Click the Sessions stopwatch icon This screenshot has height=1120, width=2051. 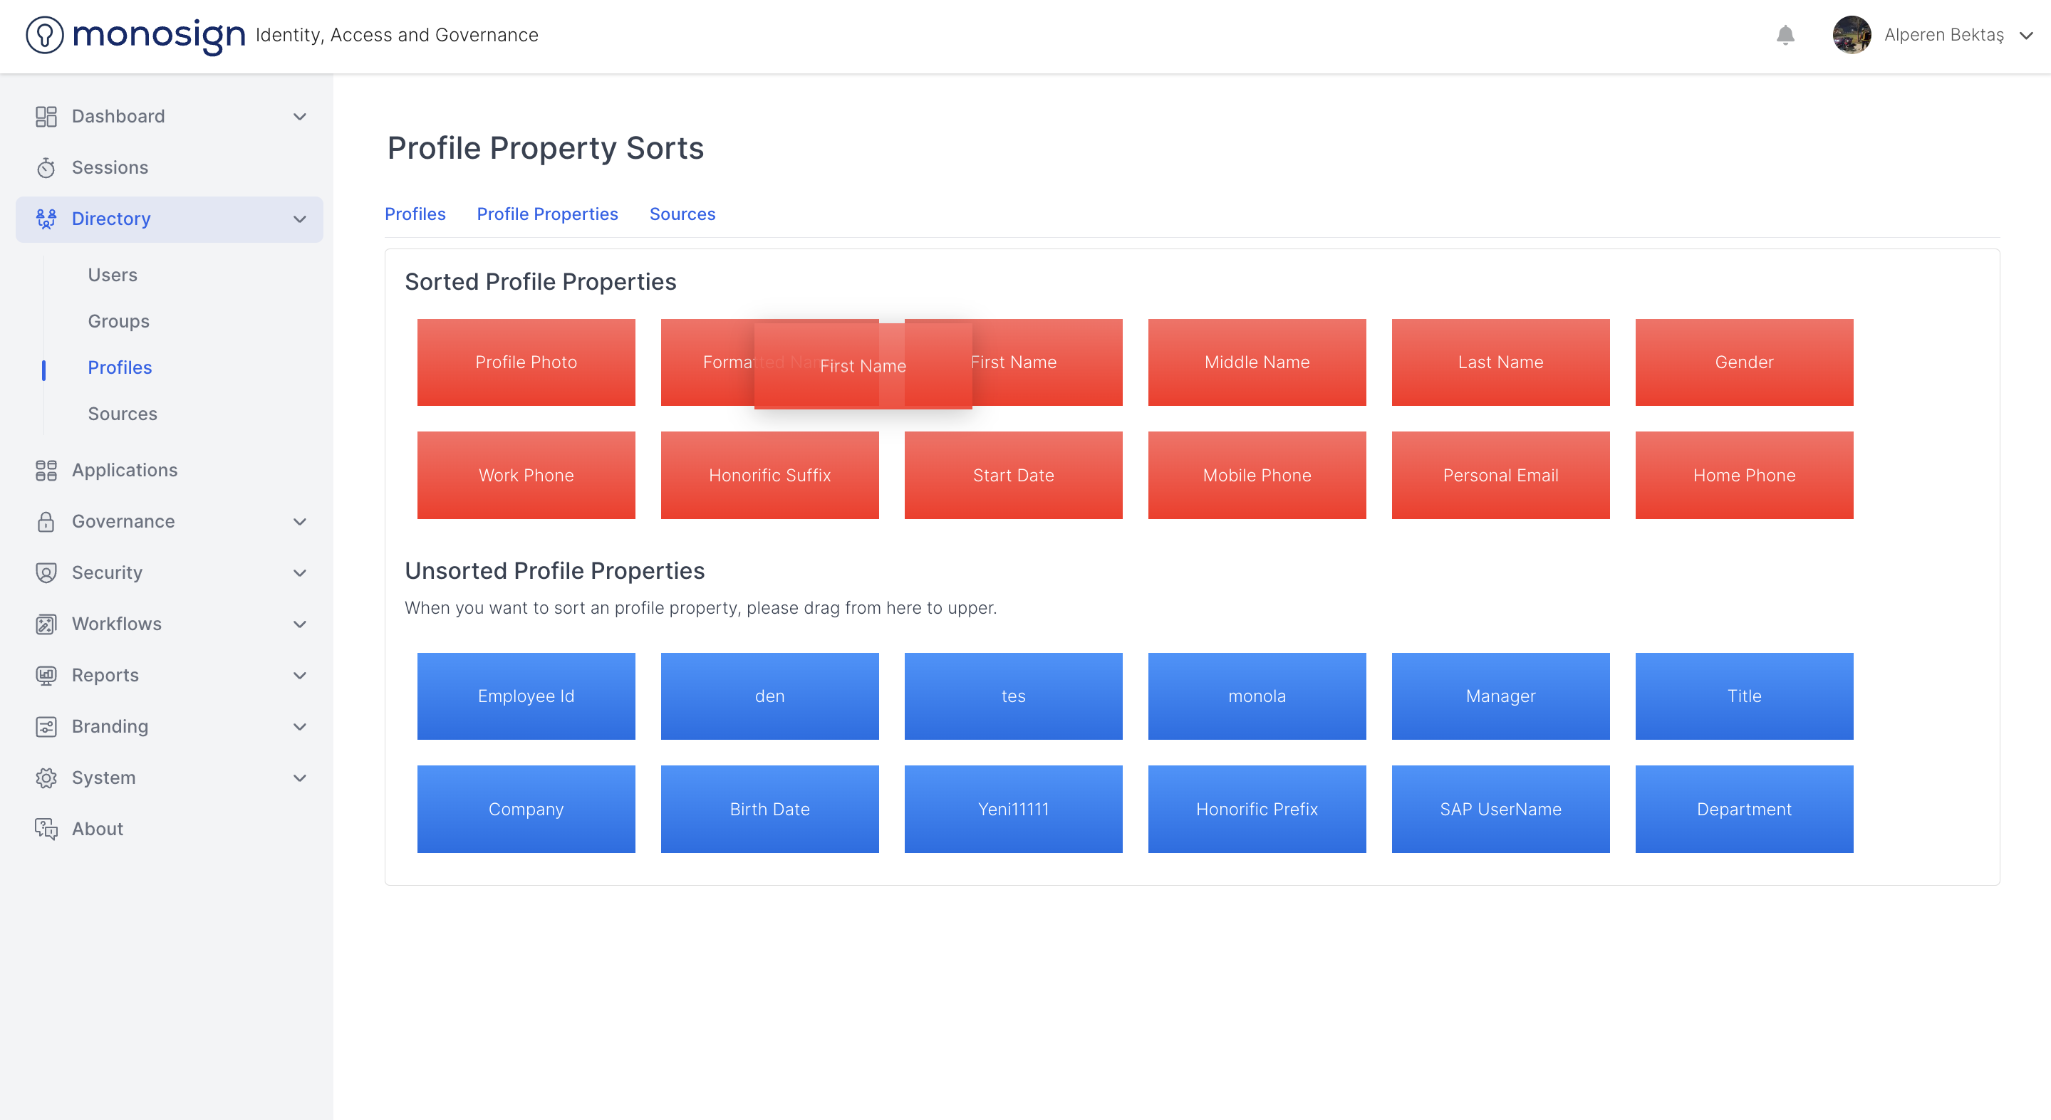(46, 168)
